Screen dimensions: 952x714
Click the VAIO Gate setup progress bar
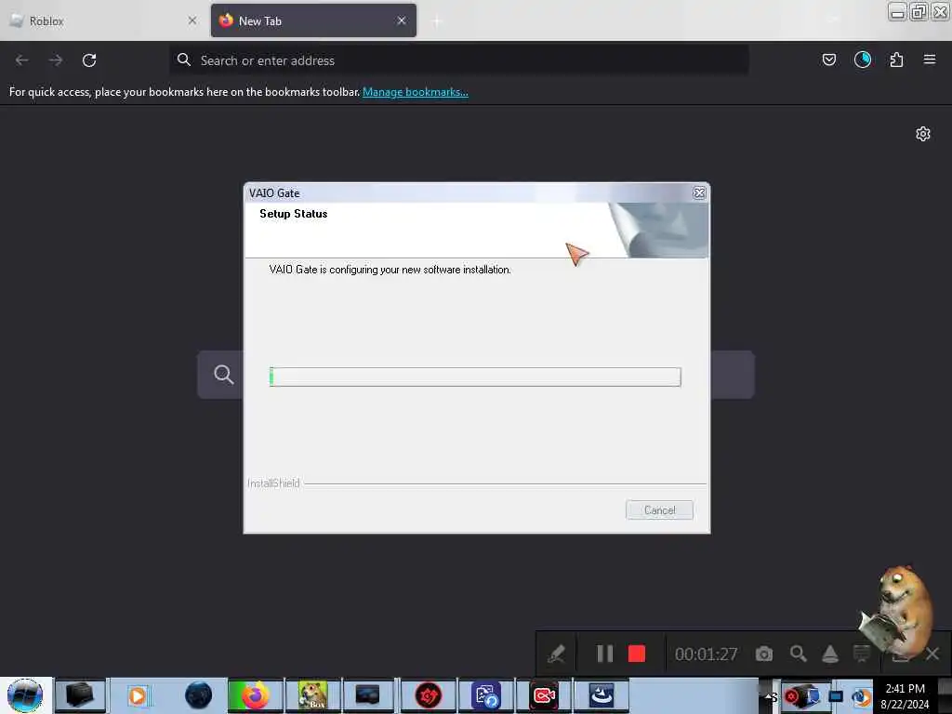475,377
